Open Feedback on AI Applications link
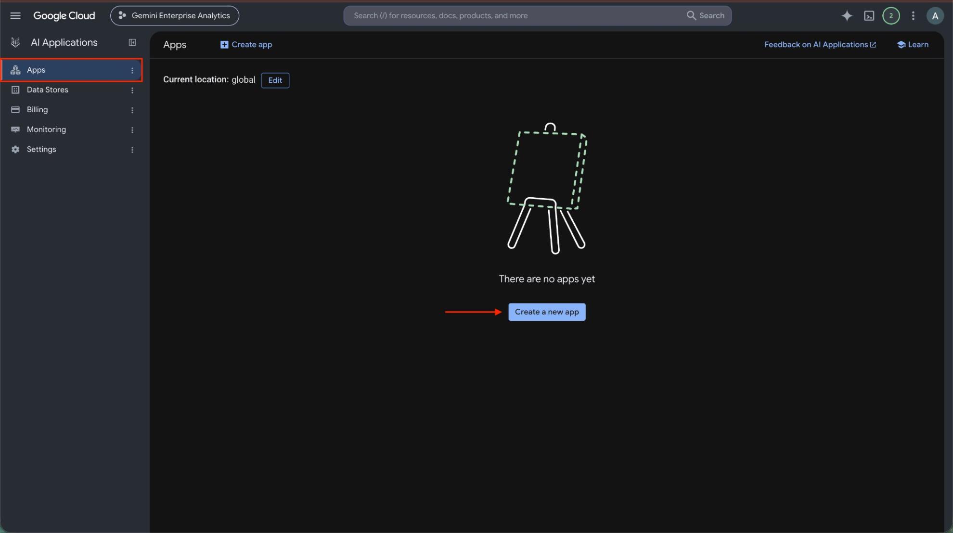This screenshot has height=533, width=953. [820, 45]
